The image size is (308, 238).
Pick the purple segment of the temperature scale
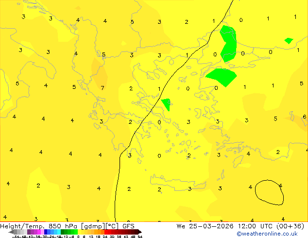pyautogui.click(x=33, y=232)
